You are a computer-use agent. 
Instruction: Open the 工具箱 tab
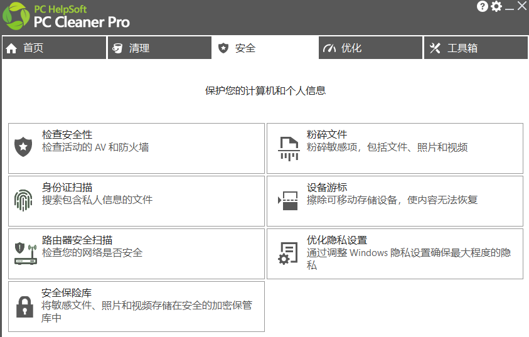click(476, 48)
